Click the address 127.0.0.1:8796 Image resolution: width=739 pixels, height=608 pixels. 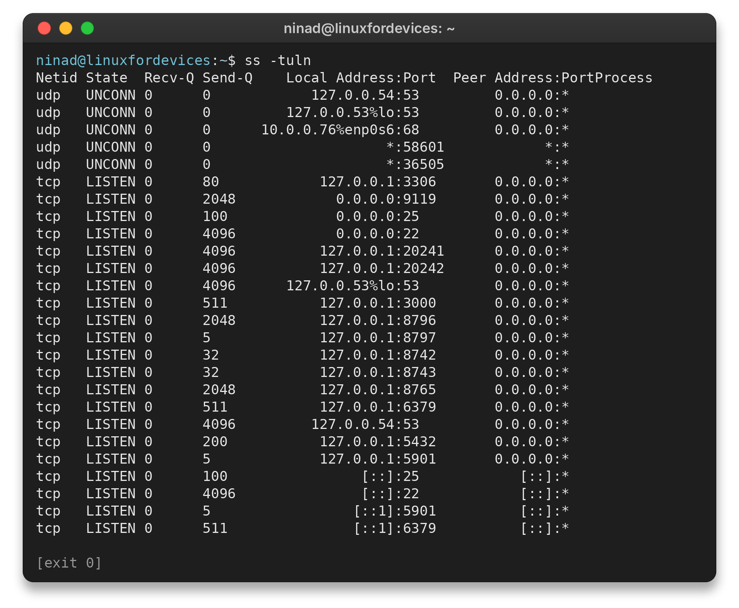click(x=378, y=320)
